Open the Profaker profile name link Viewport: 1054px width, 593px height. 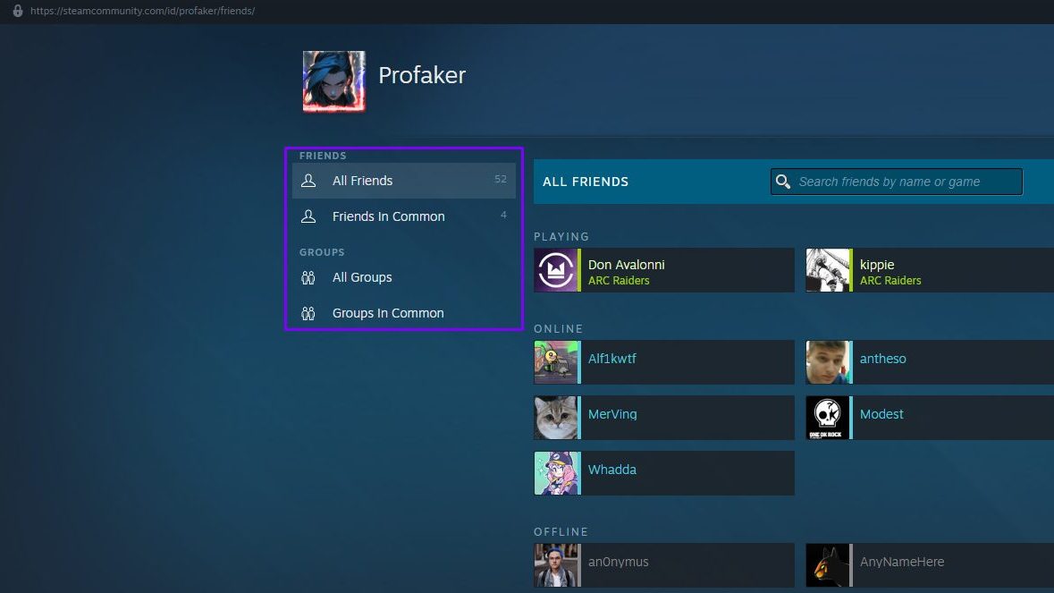tap(422, 75)
